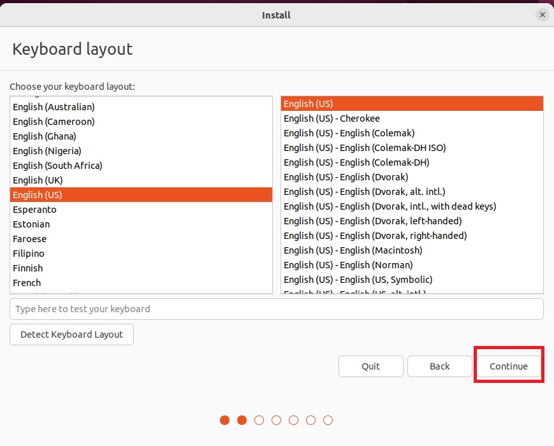Pick English (Macintosh) layout variant
Image resolution: width=554 pixels, height=446 pixels.
(x=353, y=250)
